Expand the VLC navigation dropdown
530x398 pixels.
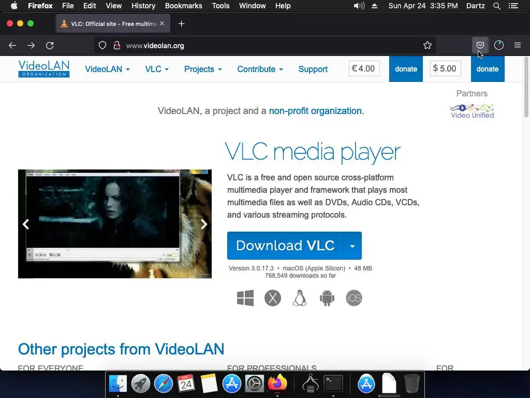click(x=156, y=69)
